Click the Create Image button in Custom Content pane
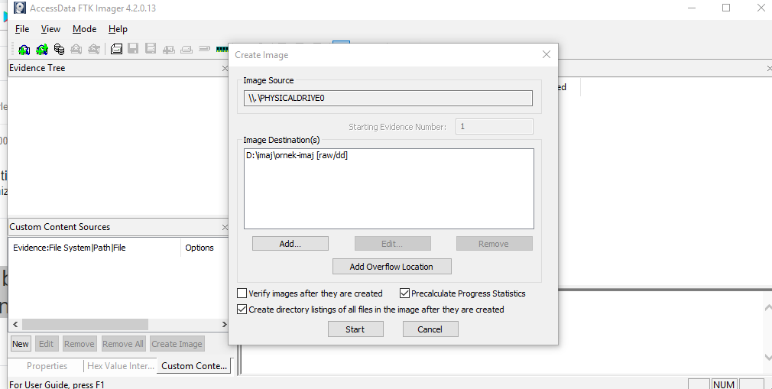The width and height of the screenshot is (772, 389). (x=177, y=344)
